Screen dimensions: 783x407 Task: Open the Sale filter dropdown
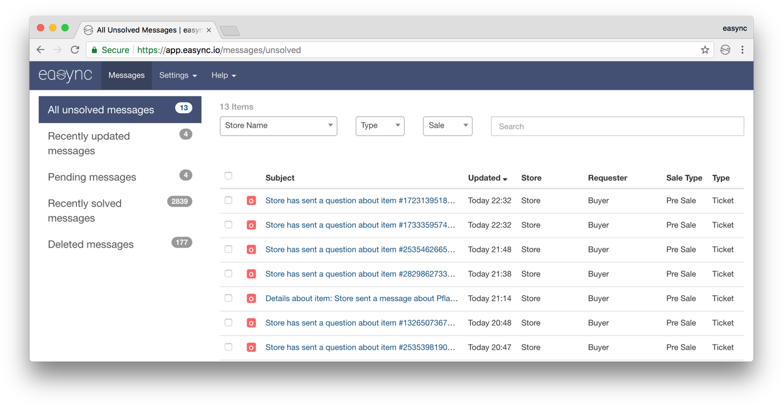(448, 125)
